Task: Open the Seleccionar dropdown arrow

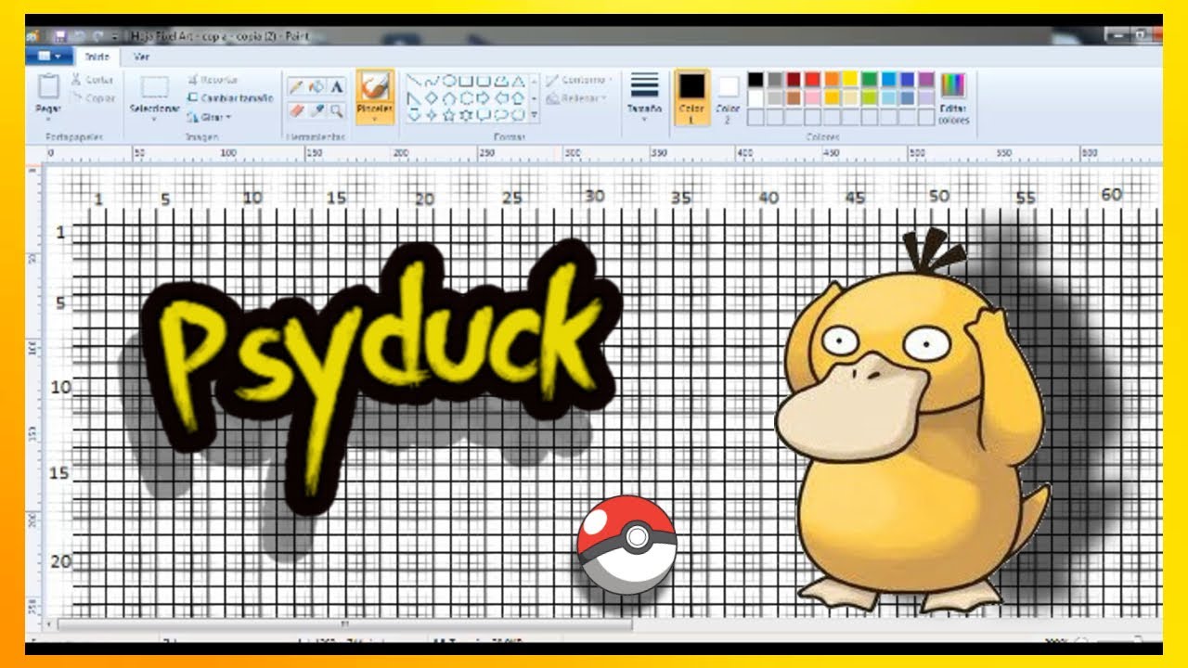Action: pos(154,118)
